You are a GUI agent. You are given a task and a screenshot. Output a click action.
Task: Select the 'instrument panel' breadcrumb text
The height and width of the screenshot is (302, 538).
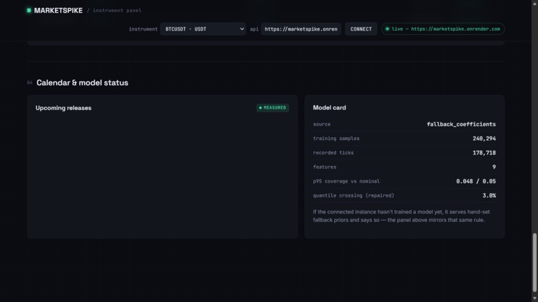click(x=117, y=11)
